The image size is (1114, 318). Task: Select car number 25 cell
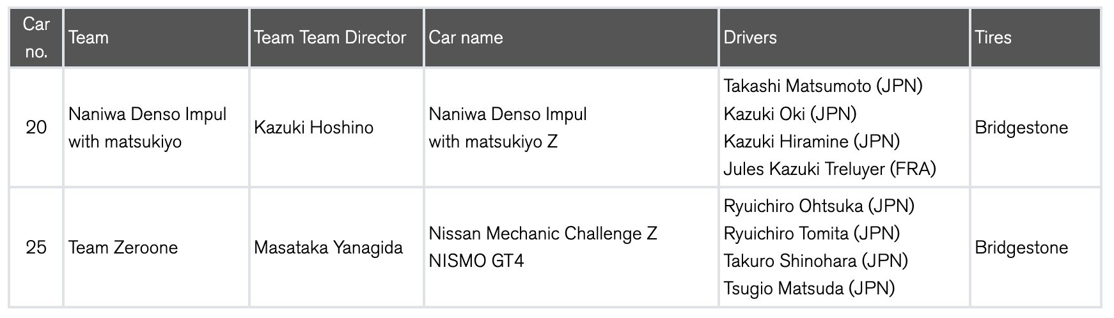tap(36, 248)
